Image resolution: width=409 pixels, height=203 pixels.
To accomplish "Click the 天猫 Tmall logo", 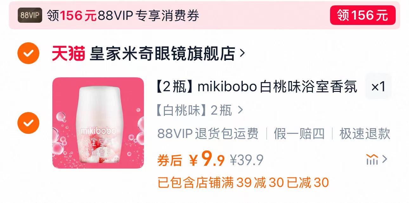I will tap(69, 53).
